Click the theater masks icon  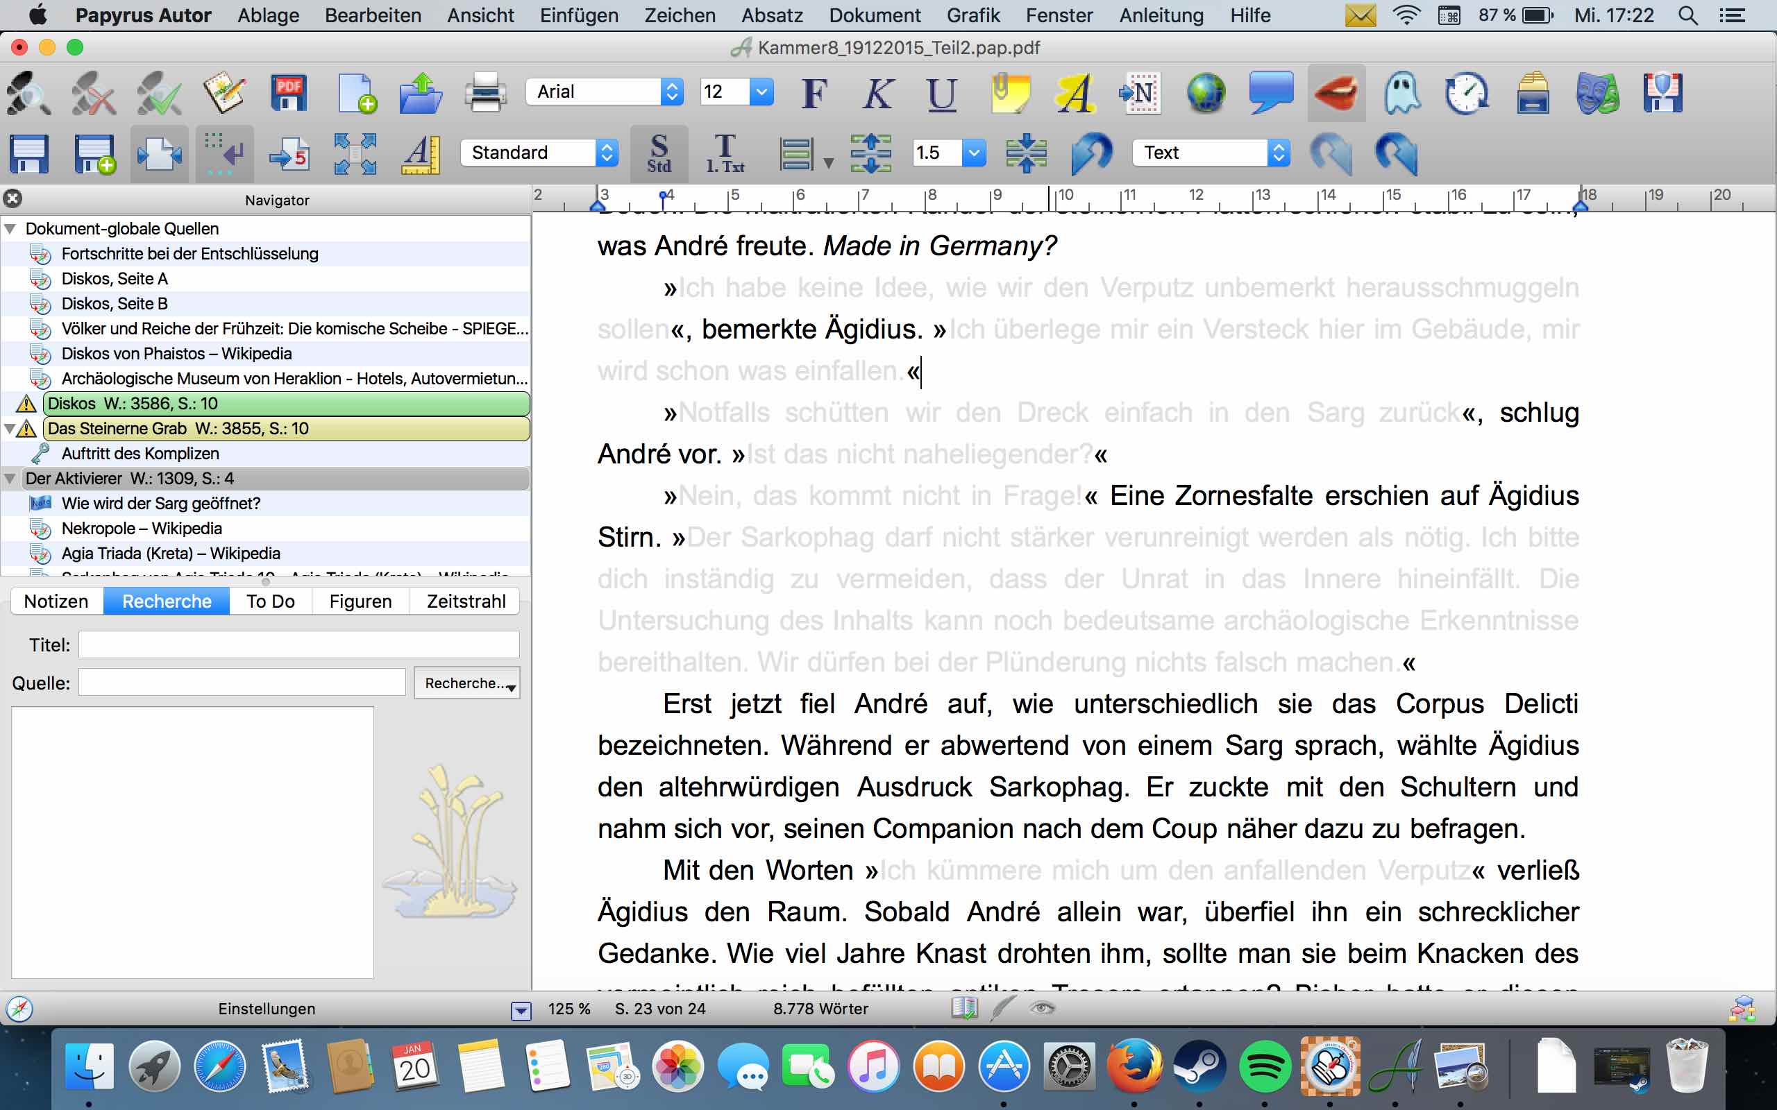click(x=1597, y=92)
